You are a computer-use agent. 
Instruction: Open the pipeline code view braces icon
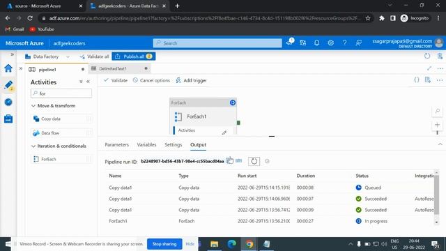pos(417,80)
